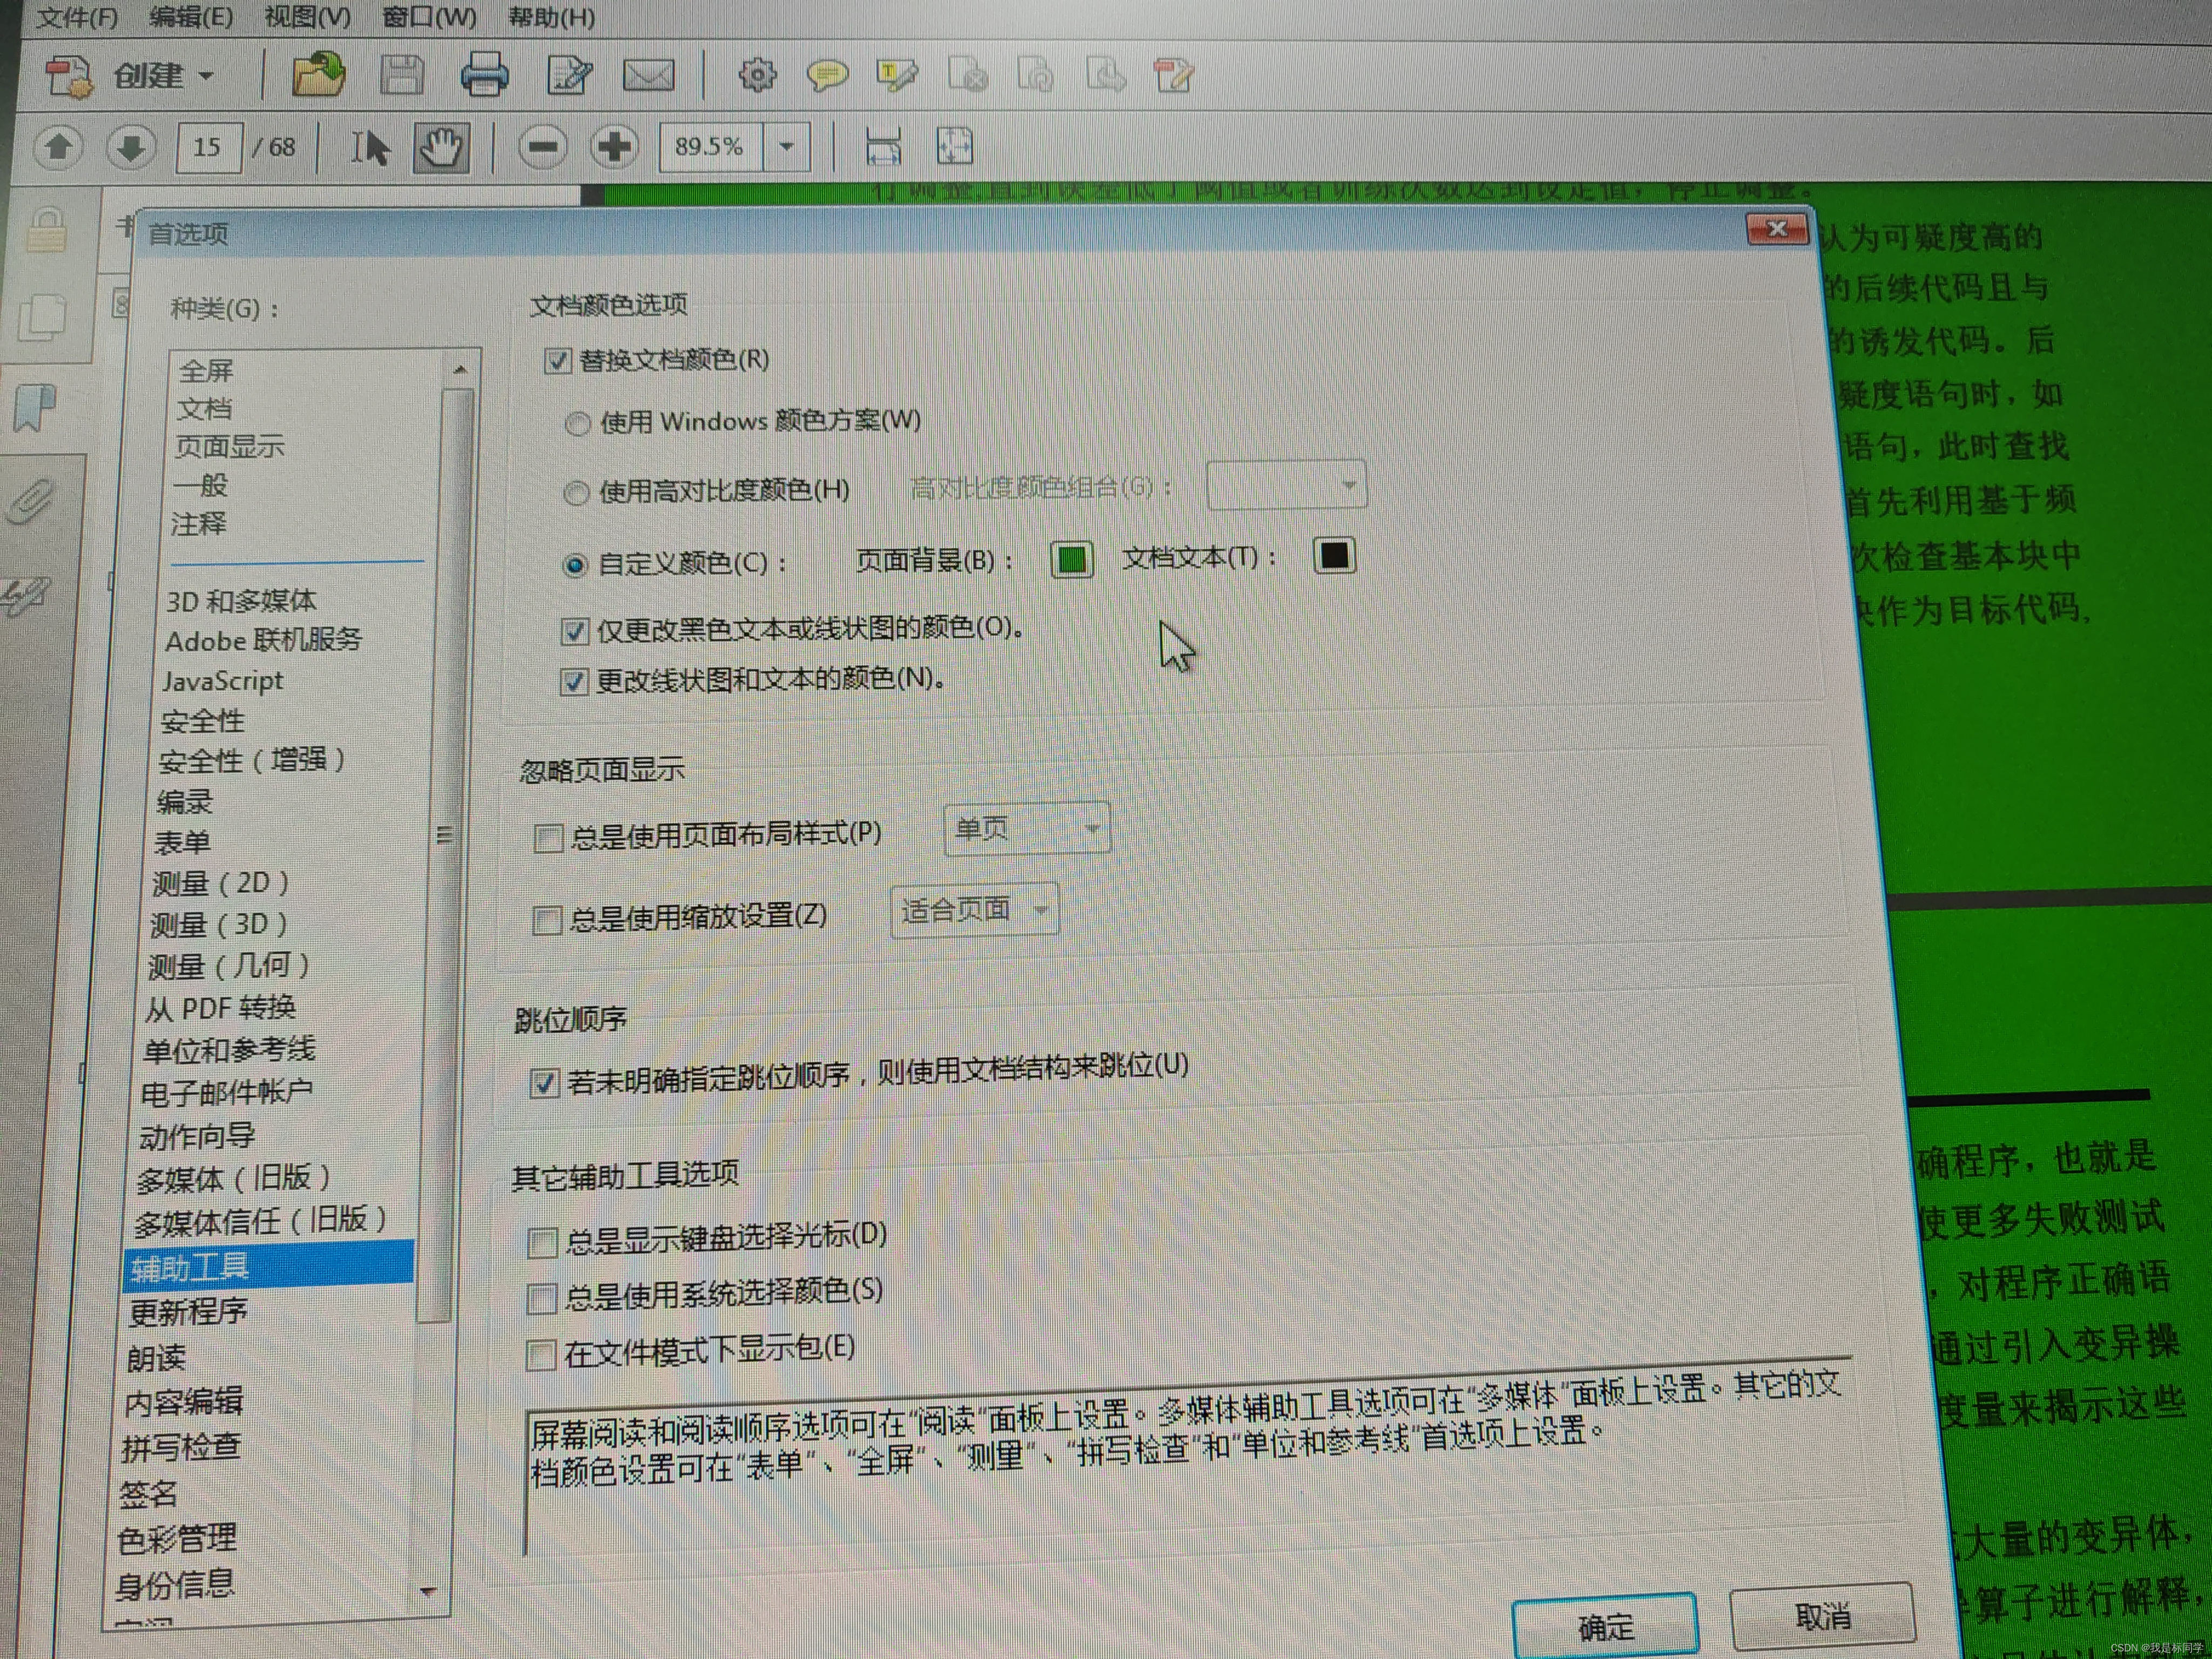This screenshot has width=2212, height=1659.
Task: Click the Open folder icon
Action: point(318,75)
